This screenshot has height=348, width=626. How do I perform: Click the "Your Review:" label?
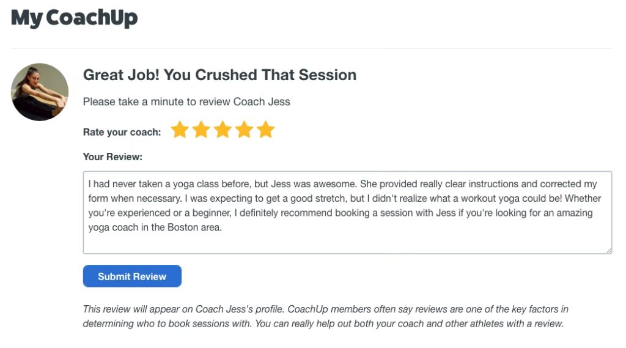pyautogui.click(x=112, y=157)
